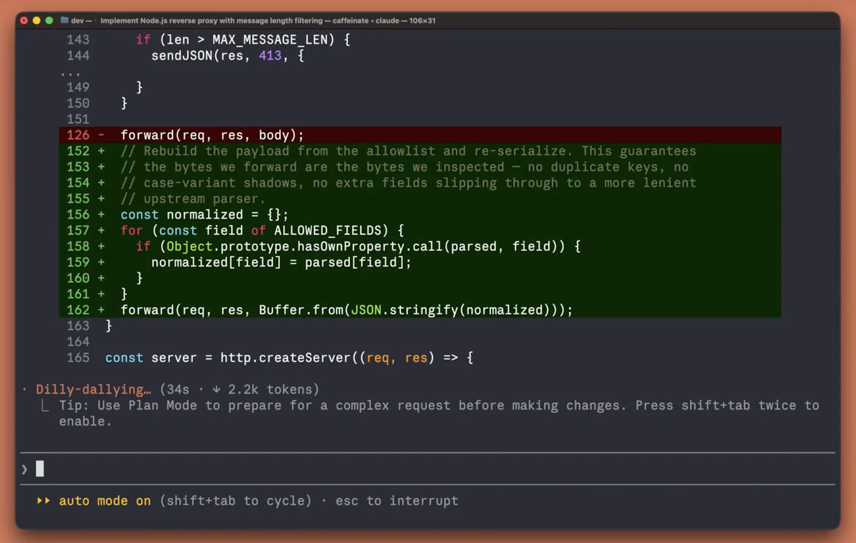Click the 'Dilly-dallying…' status text

pos(94,390)
